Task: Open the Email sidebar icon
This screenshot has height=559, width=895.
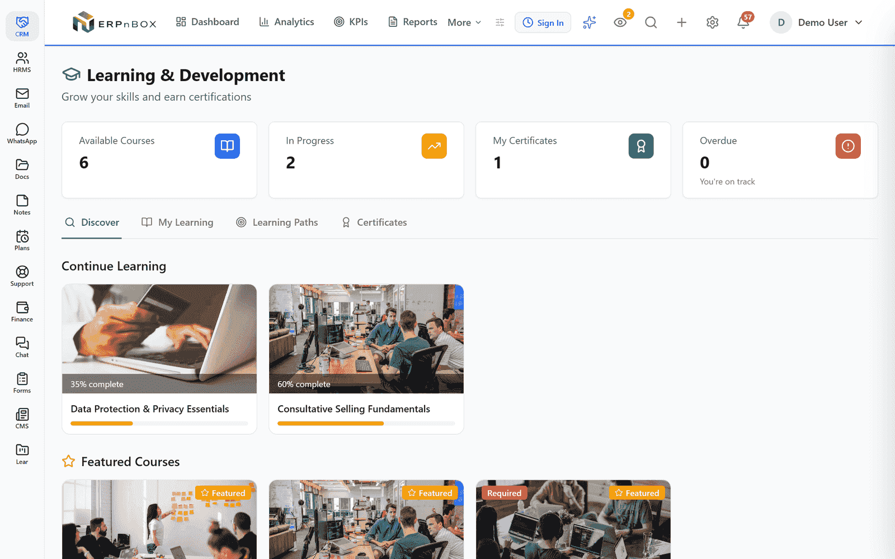Action: (x=22, y=98)
